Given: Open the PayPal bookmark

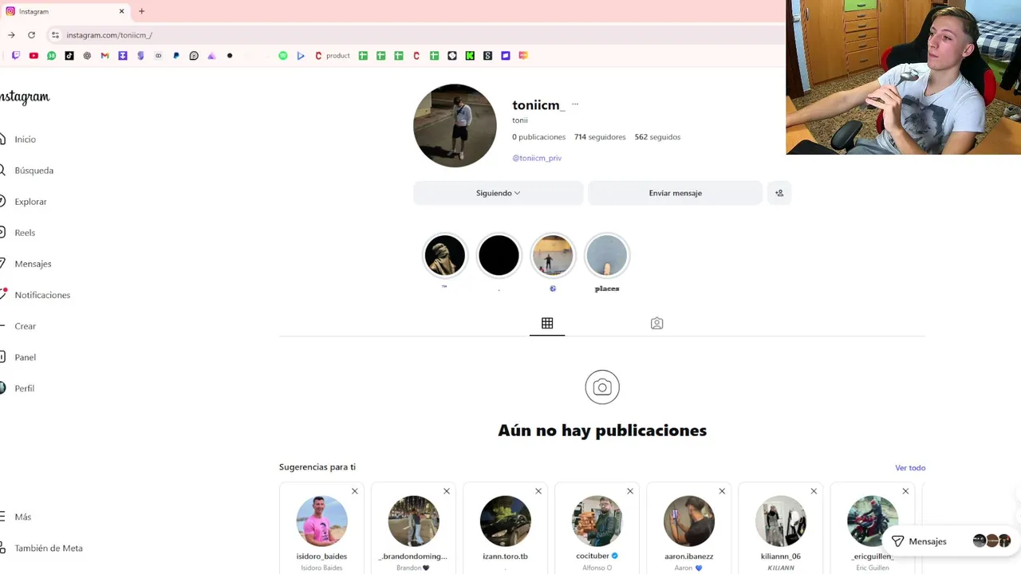Looking at the screenshot, I should [x=176, y=56].
